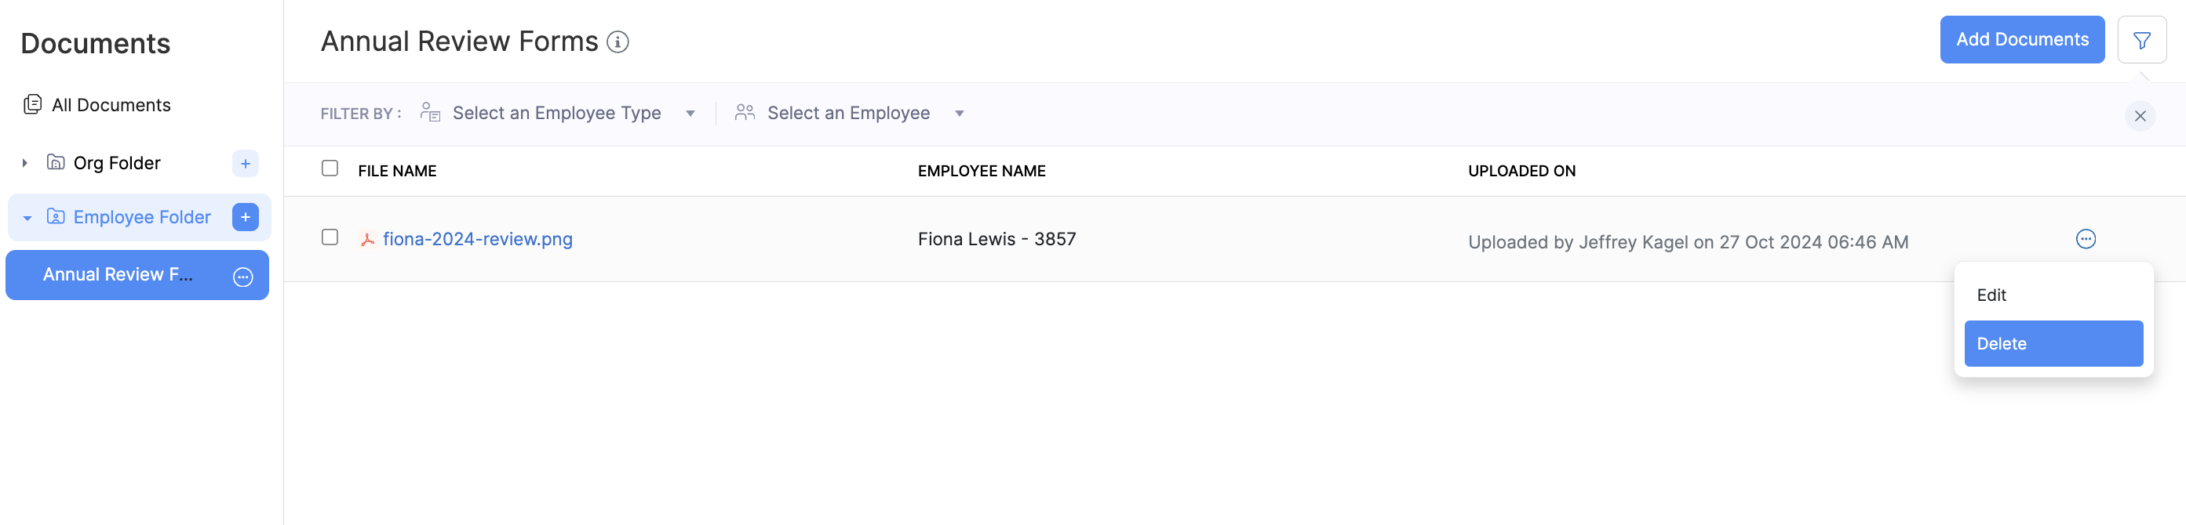
Task: Click the plus icon beside Employee Folder
Action: tap(246, 217)
